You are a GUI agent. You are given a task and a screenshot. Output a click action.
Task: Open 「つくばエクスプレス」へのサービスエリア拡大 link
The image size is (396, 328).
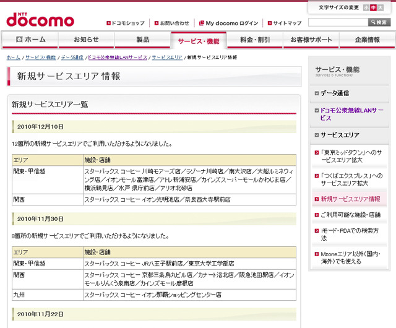pos(351,179)
